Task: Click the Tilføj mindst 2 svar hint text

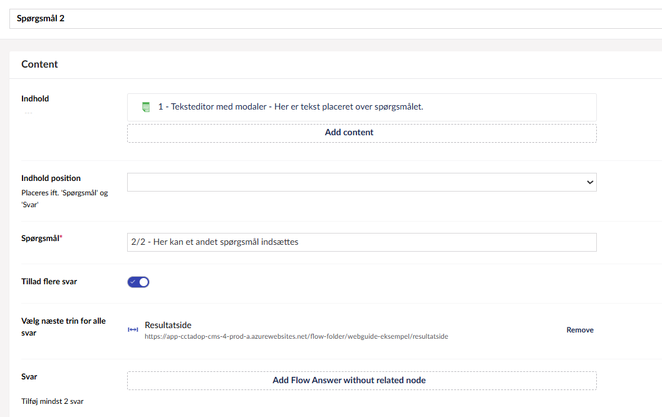Action: click(52, 401)
